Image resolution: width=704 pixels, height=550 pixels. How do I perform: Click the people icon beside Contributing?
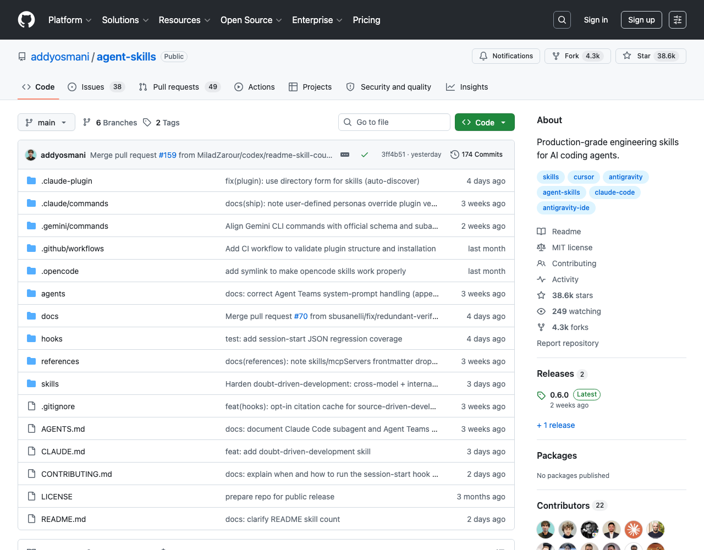coord(541,263)
